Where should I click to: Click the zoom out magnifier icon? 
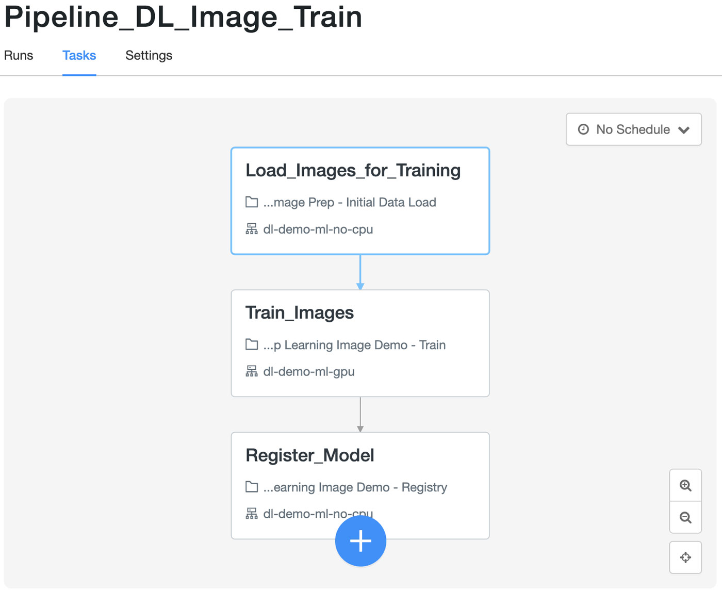click(685, 517)
